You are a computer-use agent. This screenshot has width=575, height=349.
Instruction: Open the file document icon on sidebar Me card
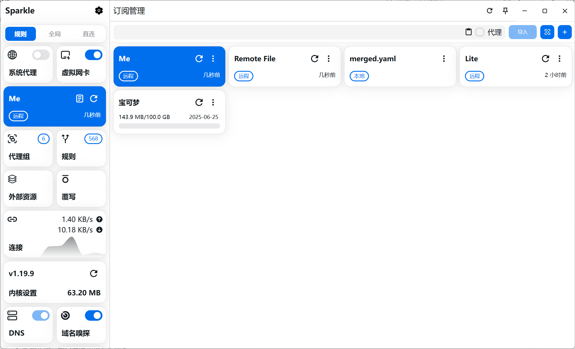(x=80, y=99)
